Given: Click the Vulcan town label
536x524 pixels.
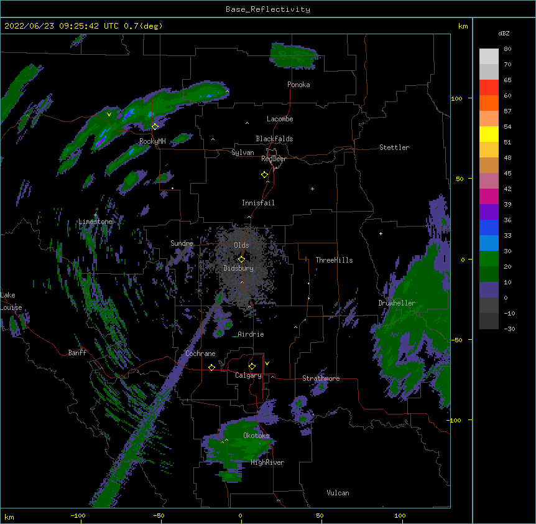Looking at the screenshot, I should 338,493.
